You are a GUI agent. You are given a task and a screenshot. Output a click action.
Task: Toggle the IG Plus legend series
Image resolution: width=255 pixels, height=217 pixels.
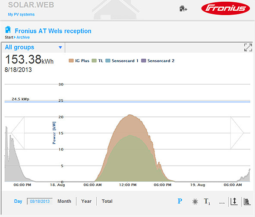click(x=79, y=61)
